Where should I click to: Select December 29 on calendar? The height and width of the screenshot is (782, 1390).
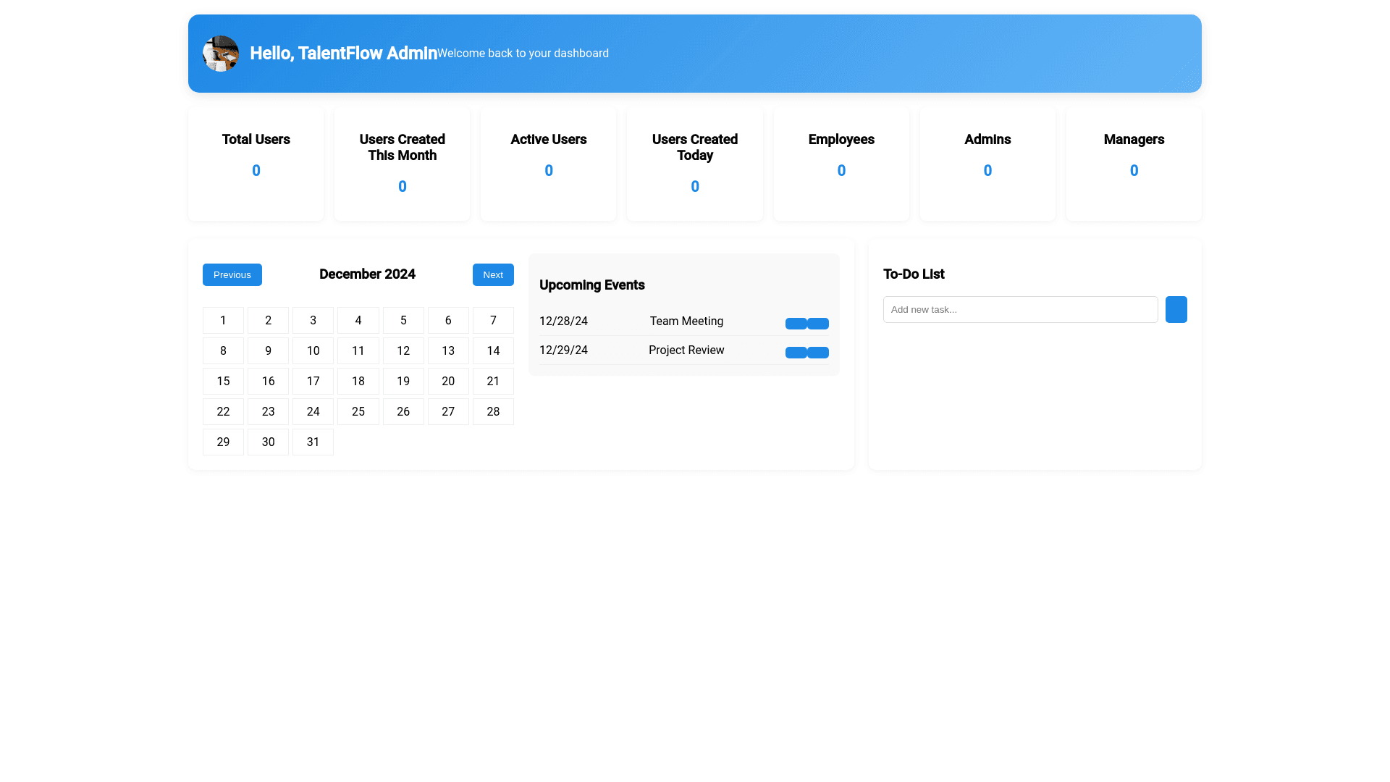[223, 442]
